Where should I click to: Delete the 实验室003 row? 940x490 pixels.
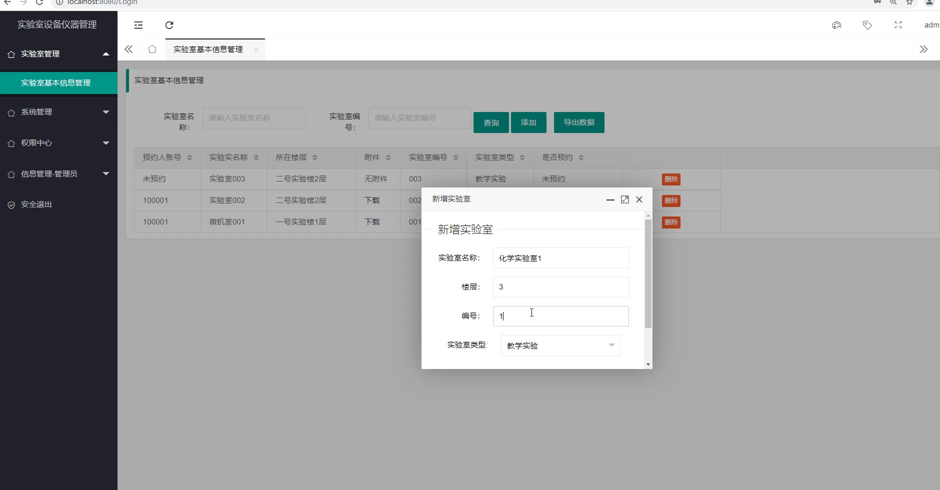click(x=671, y=179)
